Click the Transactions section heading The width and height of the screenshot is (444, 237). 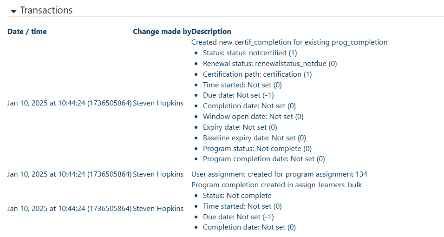[46, 10]
